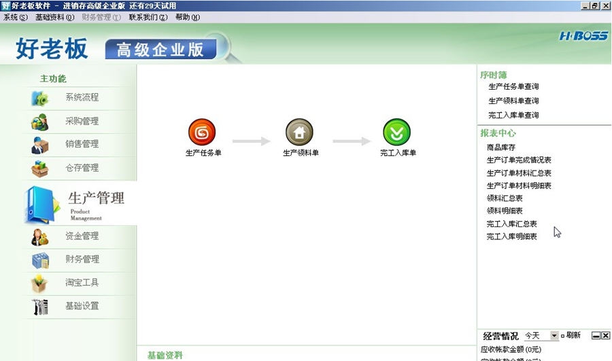Click the 采购管理 sidebar icon
The image size is (612, 361).
point(39,122)
